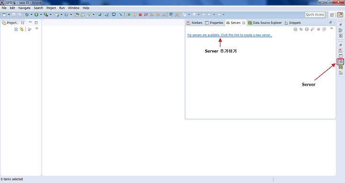Expand the New Servlet dropdown arrow
The image size is (345, 183).
pyautogui.click(x=71, y=15)
